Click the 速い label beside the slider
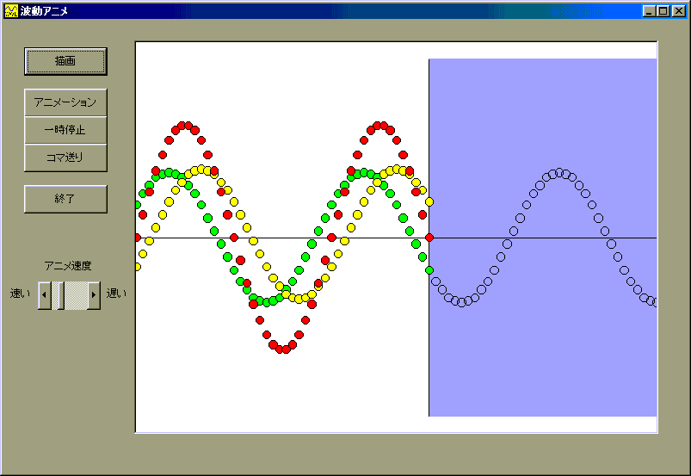This screenshot has width=691, height=476. click(20, 294)
